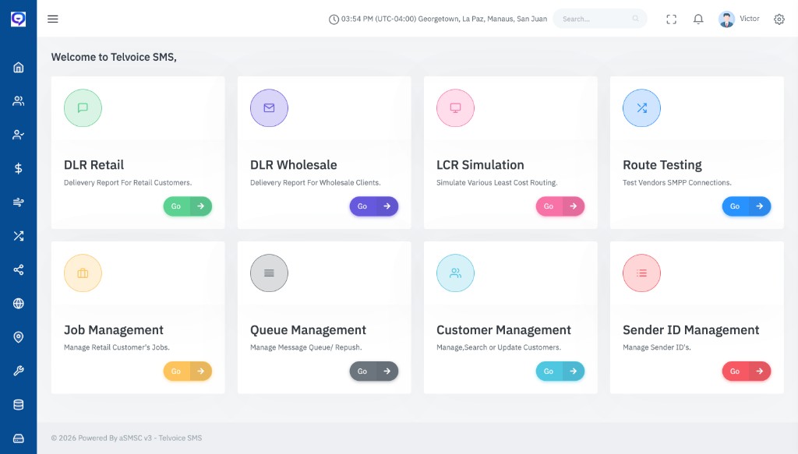This screenshot has width=798, height=454.
Task: Click the Customer Management title
Action: [504, 330]
